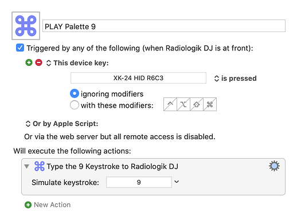
Task: Click the macro name field PLAY Palette 9
Action: (x=164, y=26)
